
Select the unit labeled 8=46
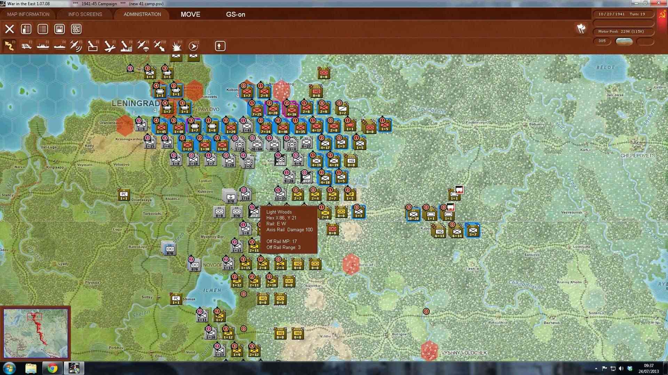coord(283,127)
